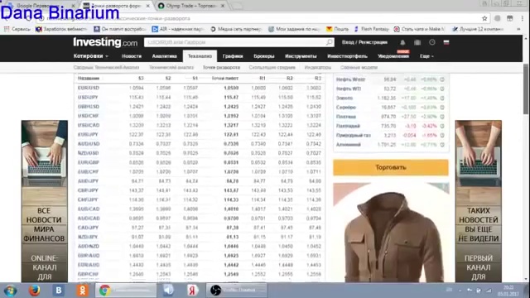Click the jacket advertisement image
This screenshot has height=298, width=530.
pyautogui.click(x=391, y=233)
